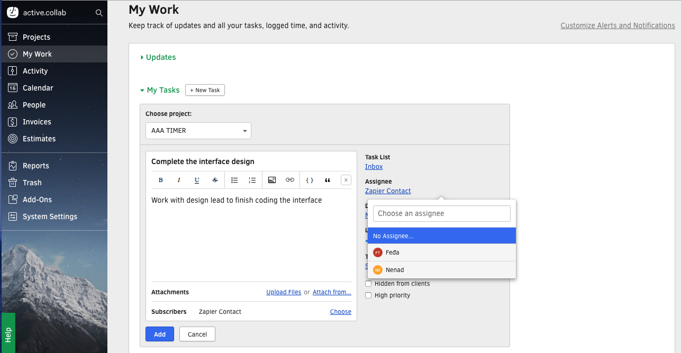Toggle bold formatting in the task description
Viewport: 681px width, 353px height.
[x=160, y=180]
